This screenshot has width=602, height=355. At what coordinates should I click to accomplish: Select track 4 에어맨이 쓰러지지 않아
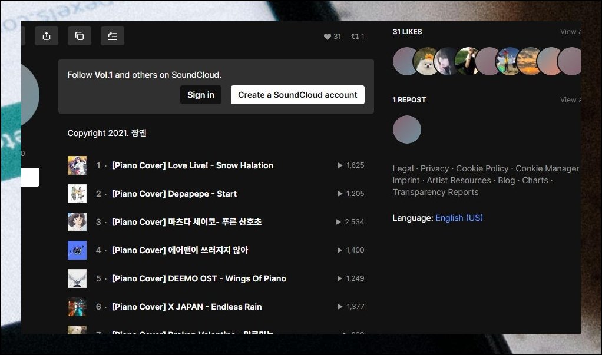point(180,250)
